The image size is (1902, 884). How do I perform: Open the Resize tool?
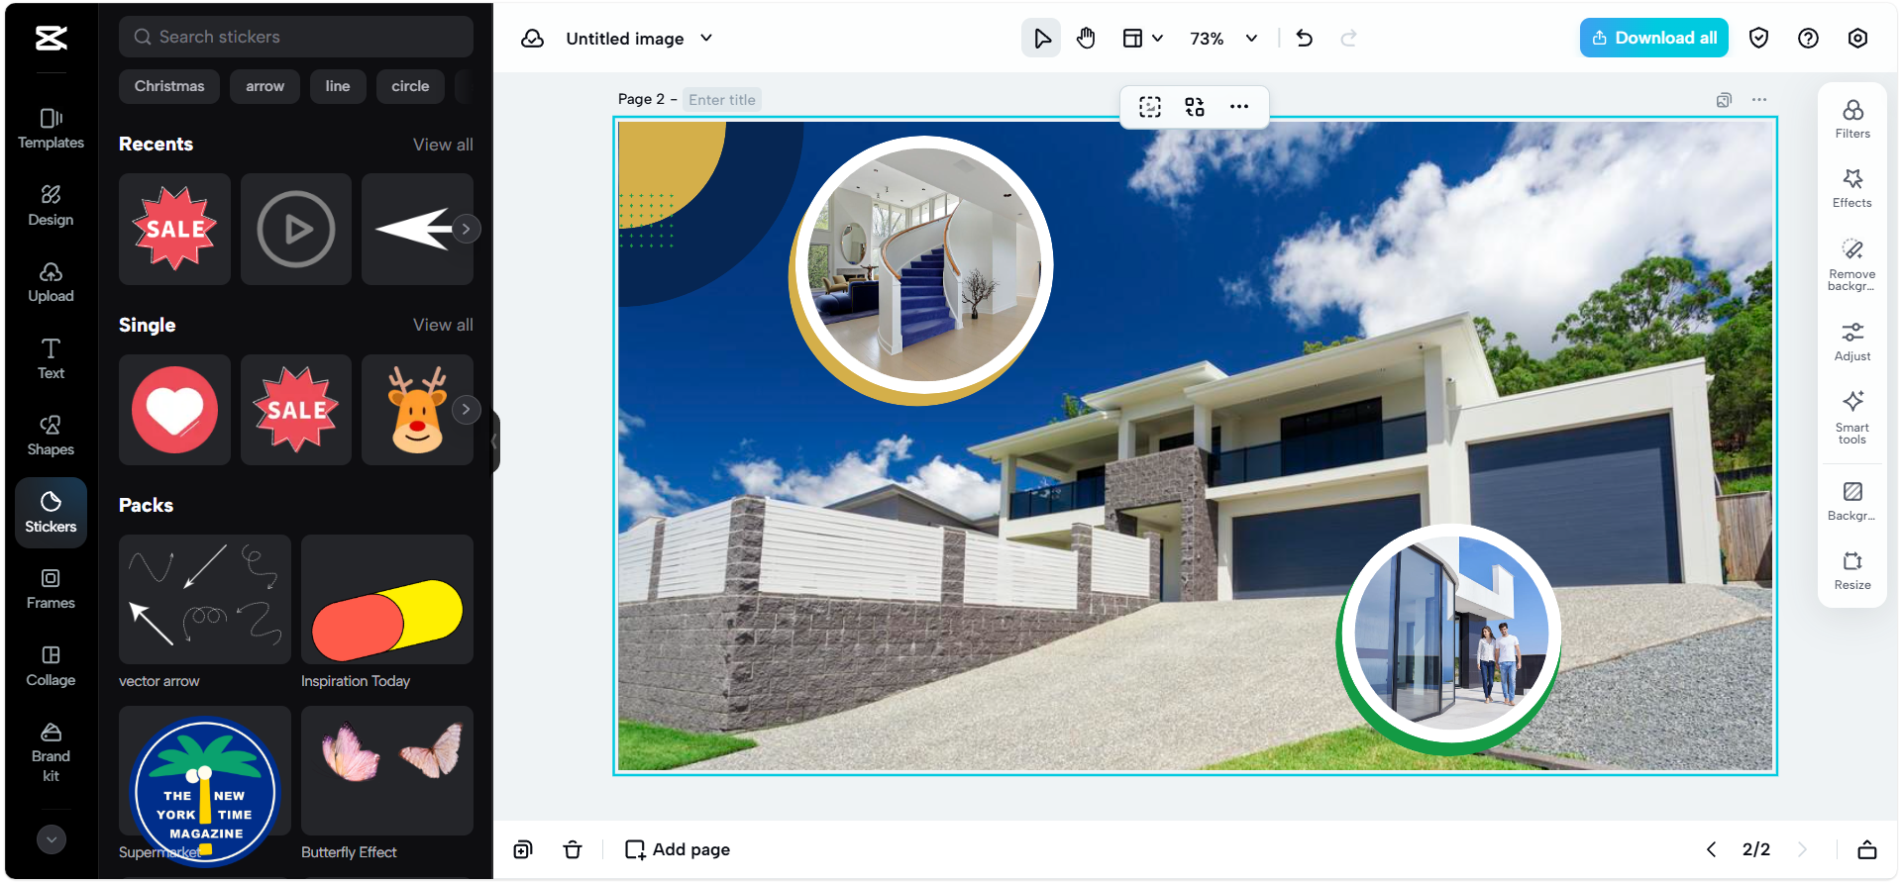click(x=1851, y=570)
